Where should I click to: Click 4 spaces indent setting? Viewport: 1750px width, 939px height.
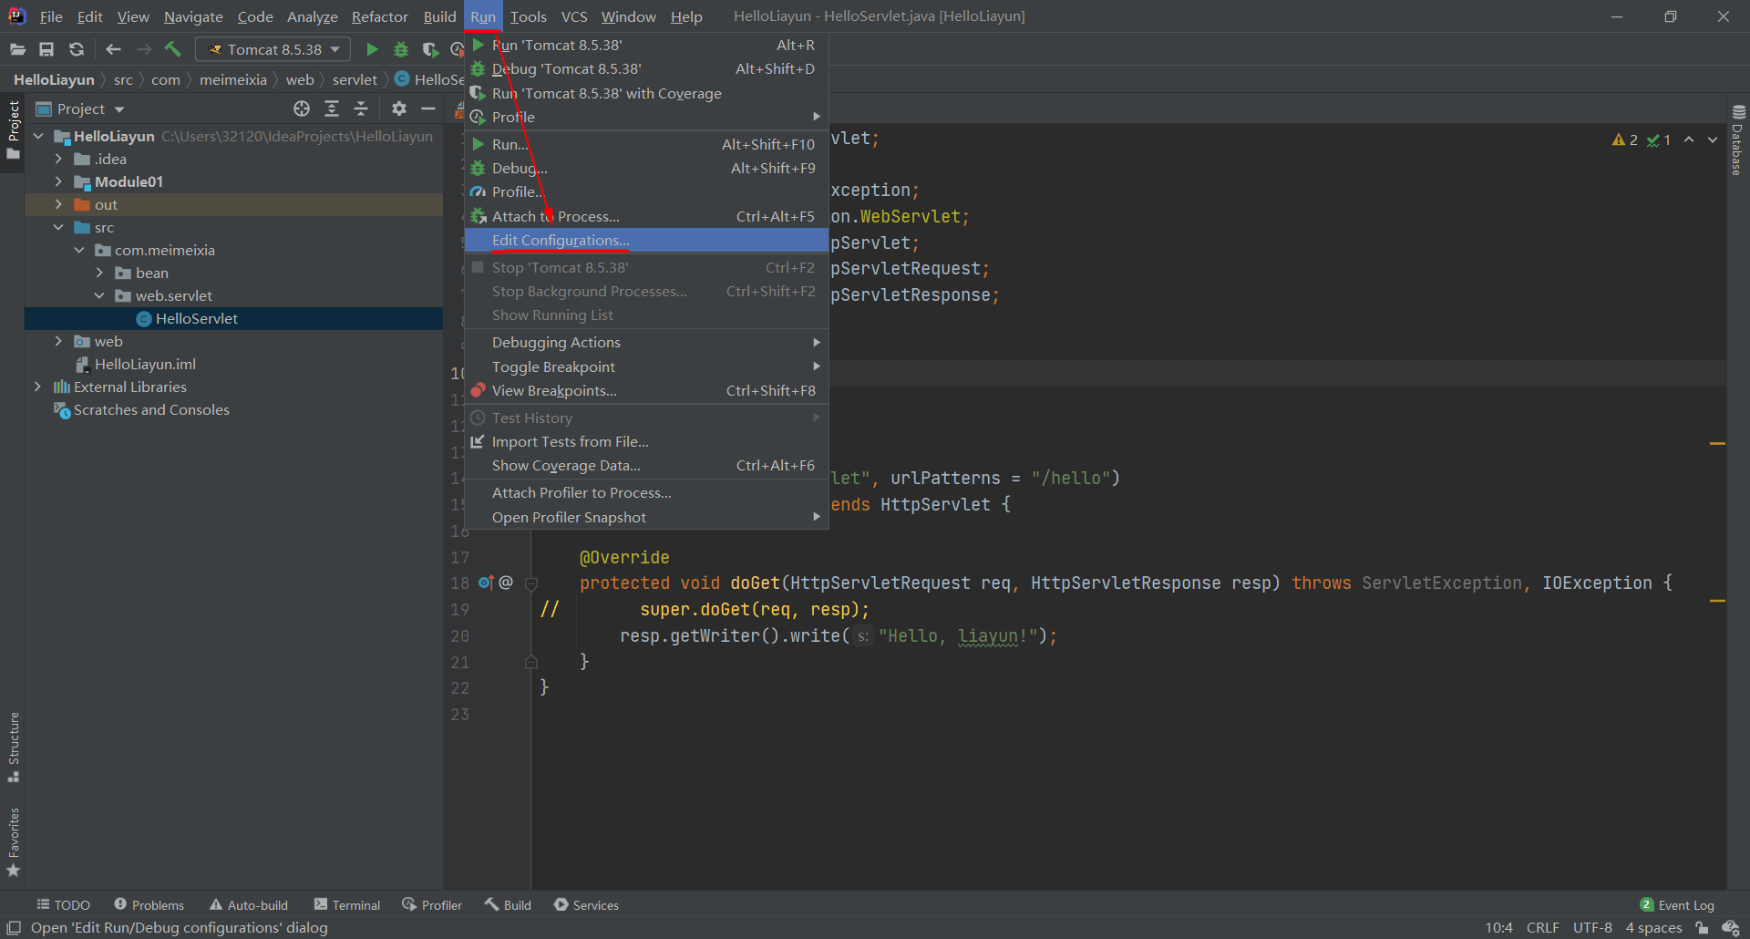click(1653, 927)
